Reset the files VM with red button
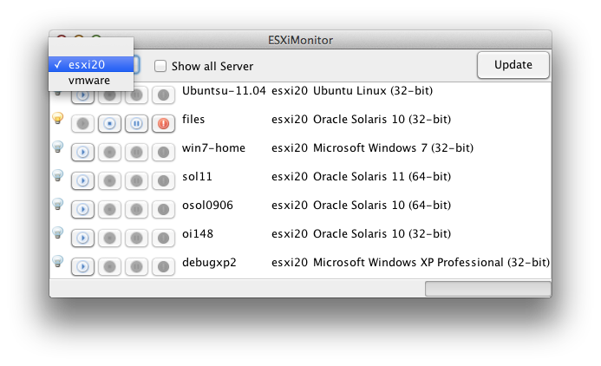 (163, 123)
